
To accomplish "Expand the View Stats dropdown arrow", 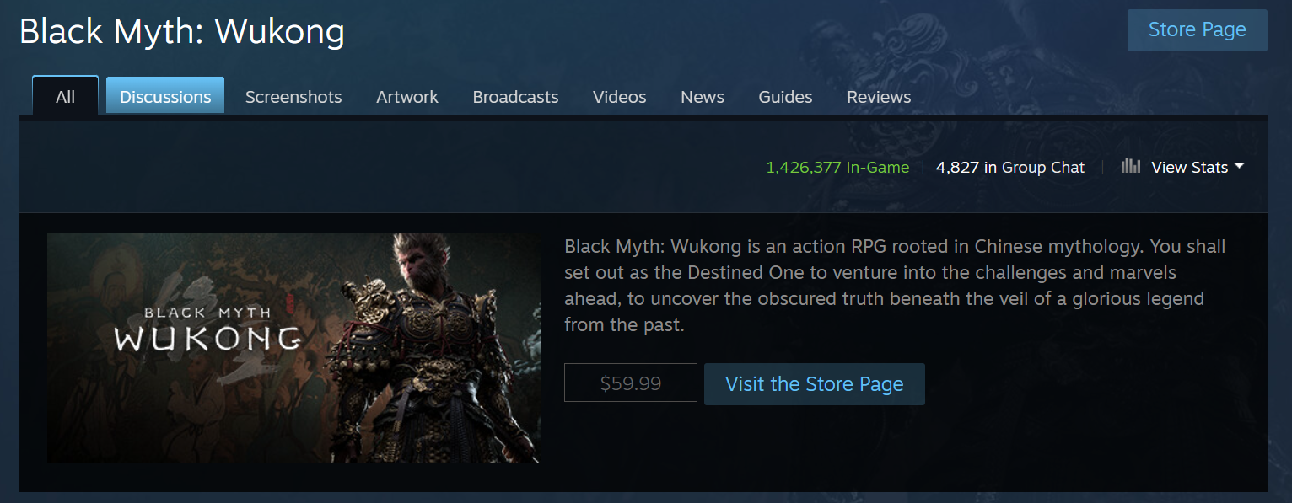I will pyautogui.click(x=1239, y=167).
